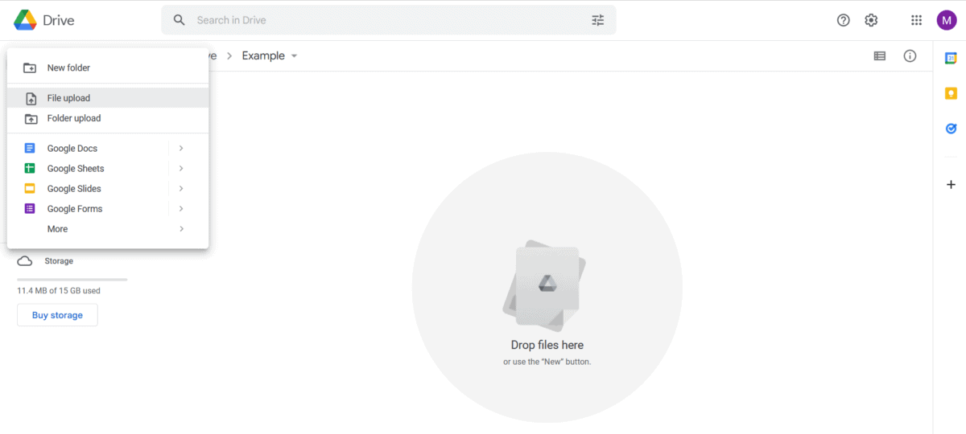Select Google Sheets menu entry
The height and width of the screenshot is (434, 966).
pos(108,168)
